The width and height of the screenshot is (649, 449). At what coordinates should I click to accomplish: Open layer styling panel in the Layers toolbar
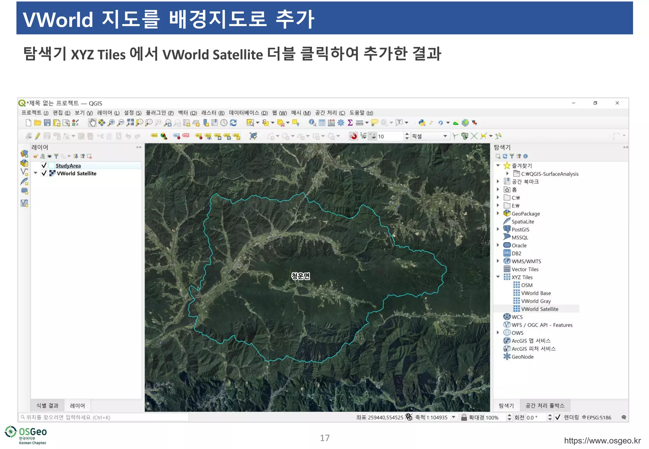pyautogui.click(x=35, y=156)
